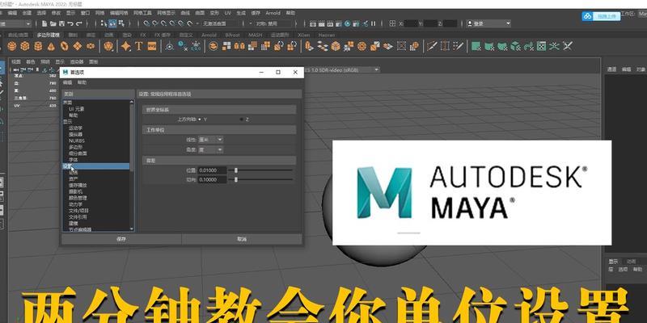Viewport: 647px width, 323px height.
Task: Click the category list scroll-down arrow
Action: pyautogui.click(x=132, y=229)
